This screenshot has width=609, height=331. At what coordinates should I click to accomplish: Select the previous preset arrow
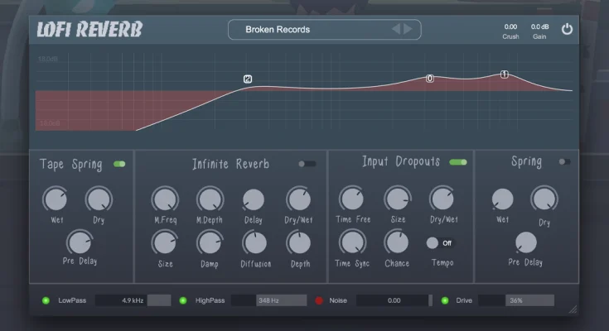tap(396, 30)
